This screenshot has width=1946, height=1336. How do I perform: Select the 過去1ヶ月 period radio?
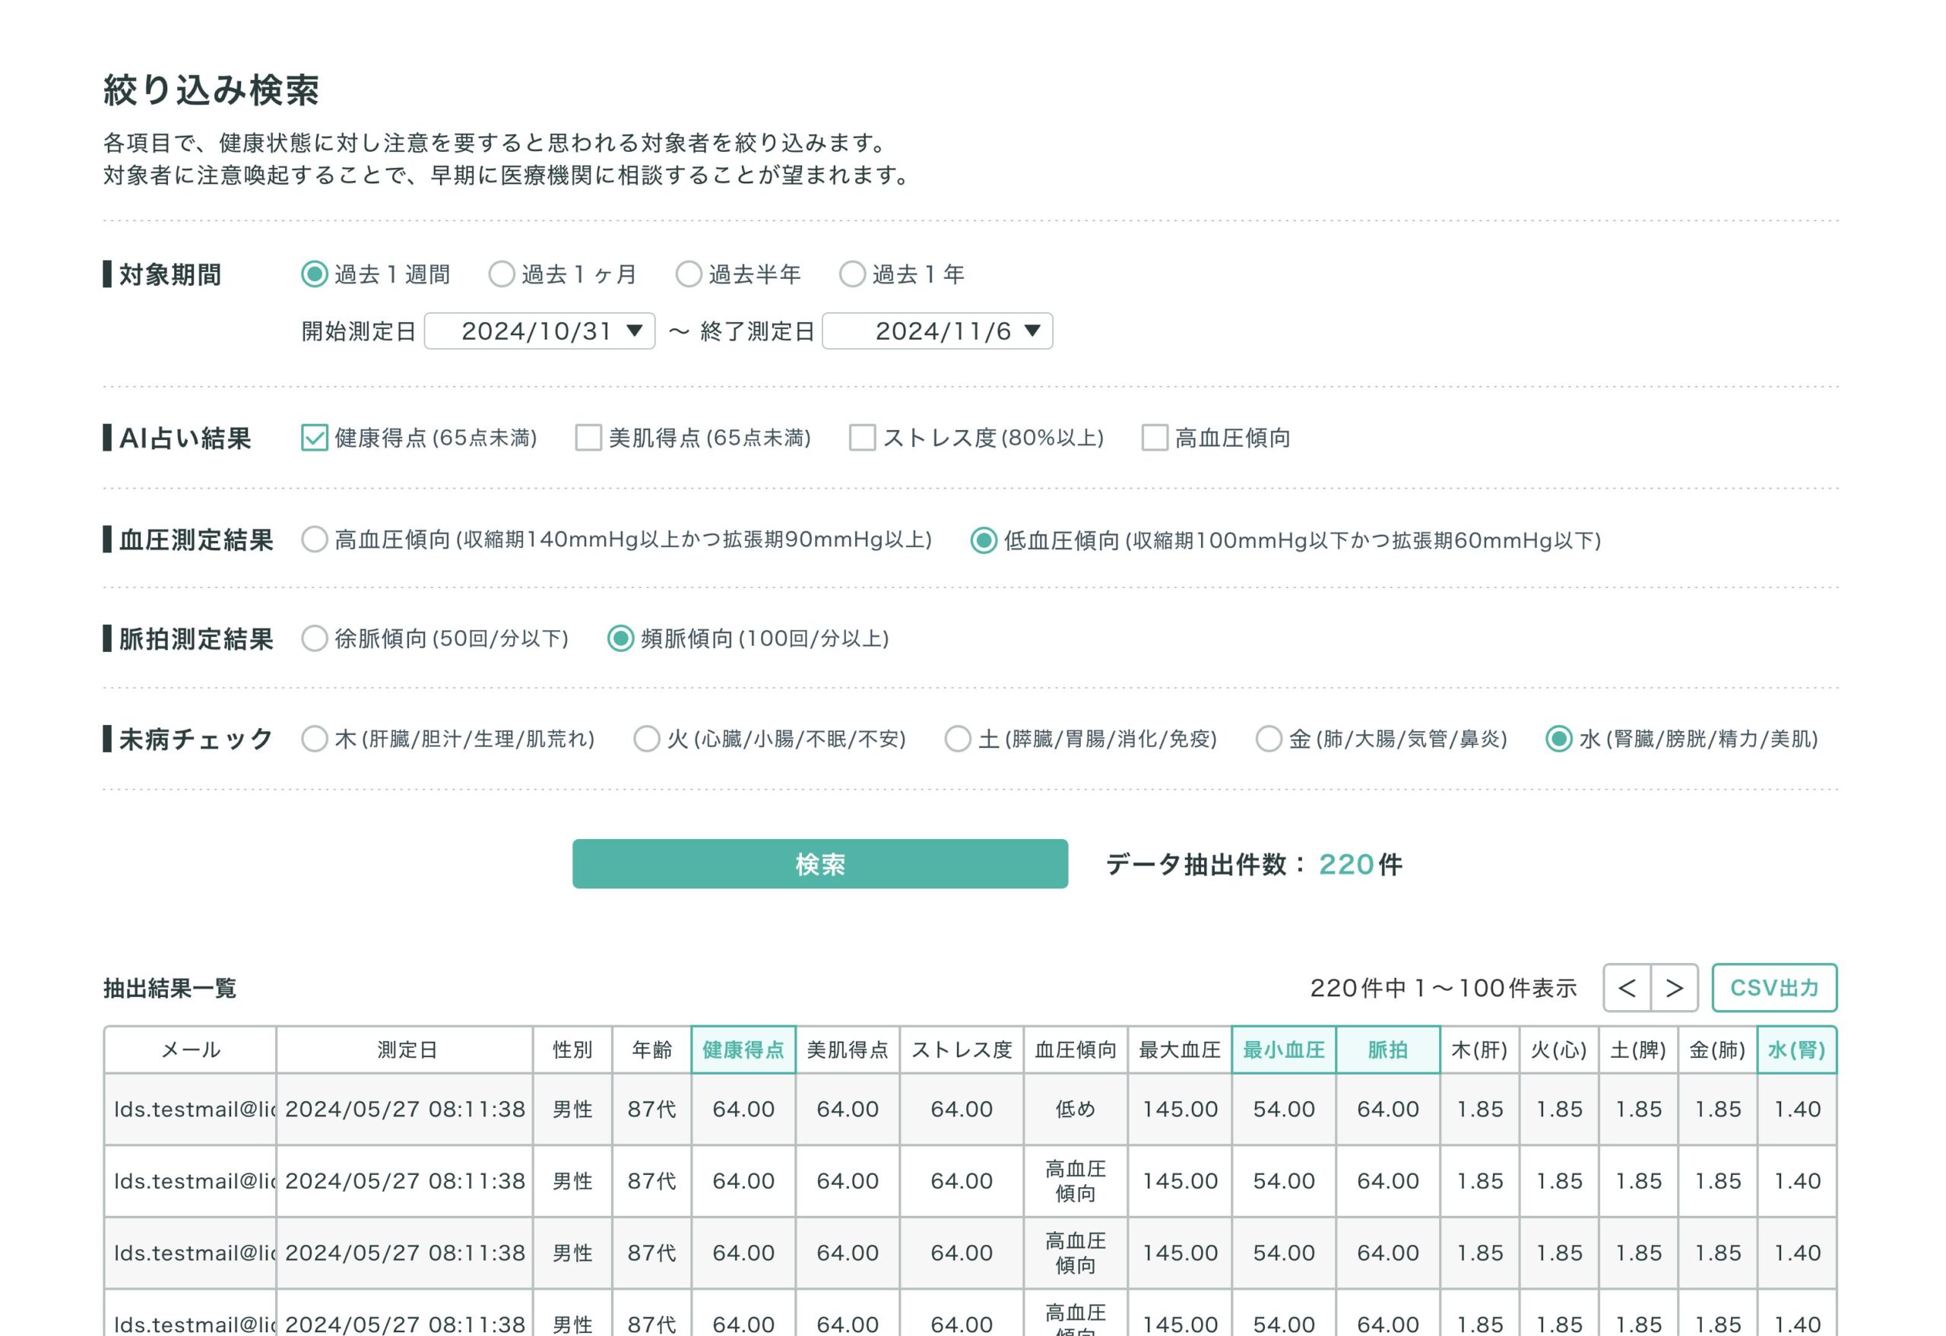click(x=501, y=274)
